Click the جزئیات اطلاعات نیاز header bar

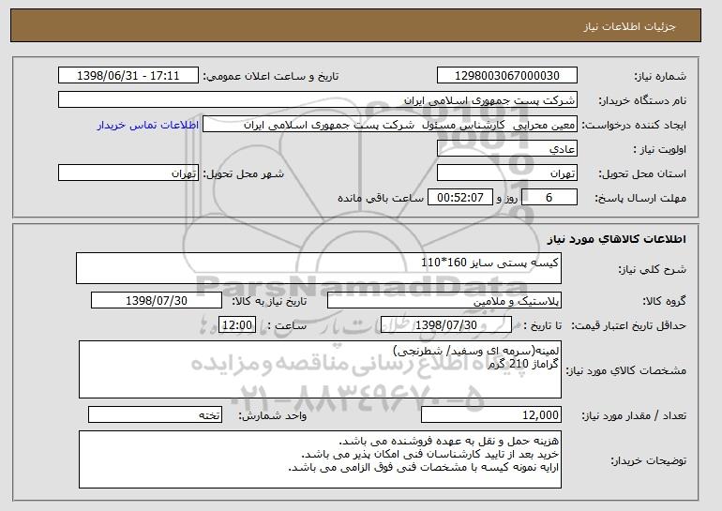pyautogui.click(x=355, y=25)
